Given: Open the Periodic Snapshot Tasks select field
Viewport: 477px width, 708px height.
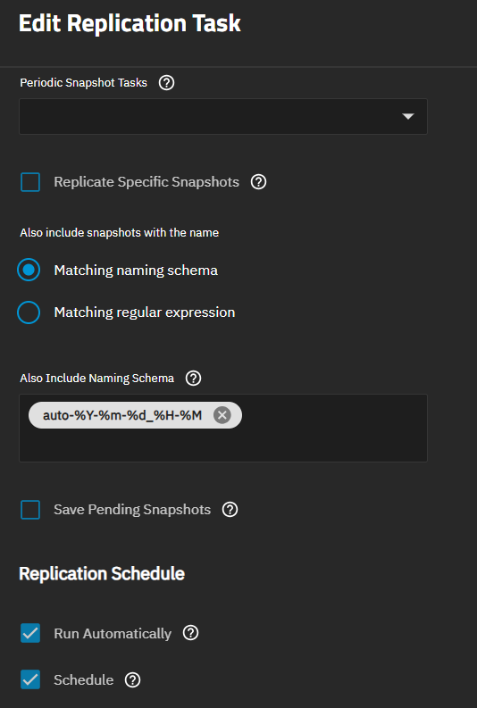Looking at the screenshot, I should [x=223, y=116].
